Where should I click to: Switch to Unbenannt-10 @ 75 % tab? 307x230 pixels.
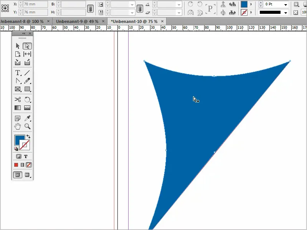pyautogui.click(x=134, y=21)
